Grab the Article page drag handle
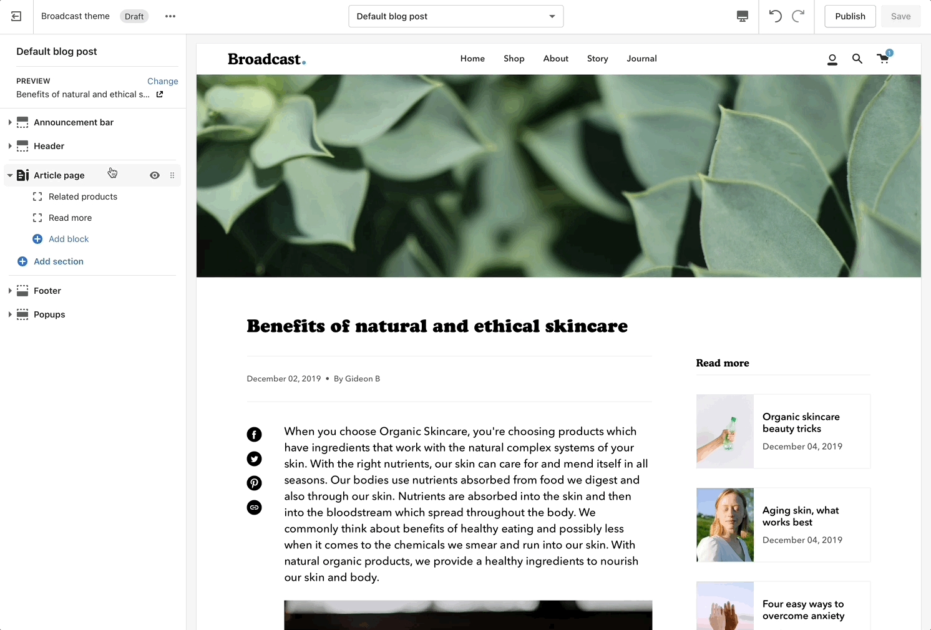The height and width of the screenshot is (630, 931). pos(172,175)
